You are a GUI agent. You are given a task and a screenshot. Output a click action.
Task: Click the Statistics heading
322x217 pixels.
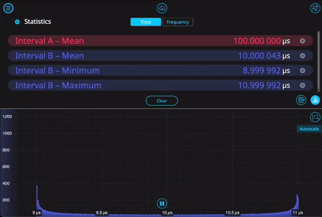pyautogui.click(x=38, y=21)
